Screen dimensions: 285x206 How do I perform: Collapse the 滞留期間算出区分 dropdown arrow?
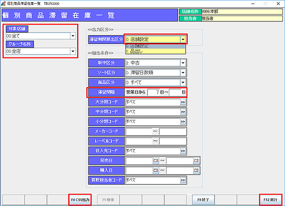[x=183, y=39]
